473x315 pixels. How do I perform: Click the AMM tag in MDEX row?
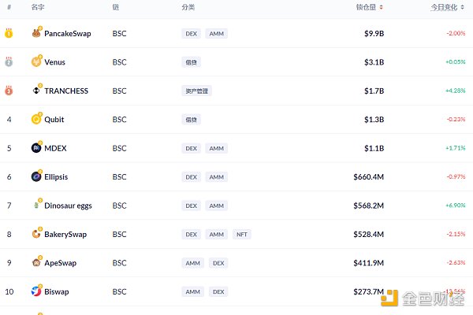tap(217, 148)
